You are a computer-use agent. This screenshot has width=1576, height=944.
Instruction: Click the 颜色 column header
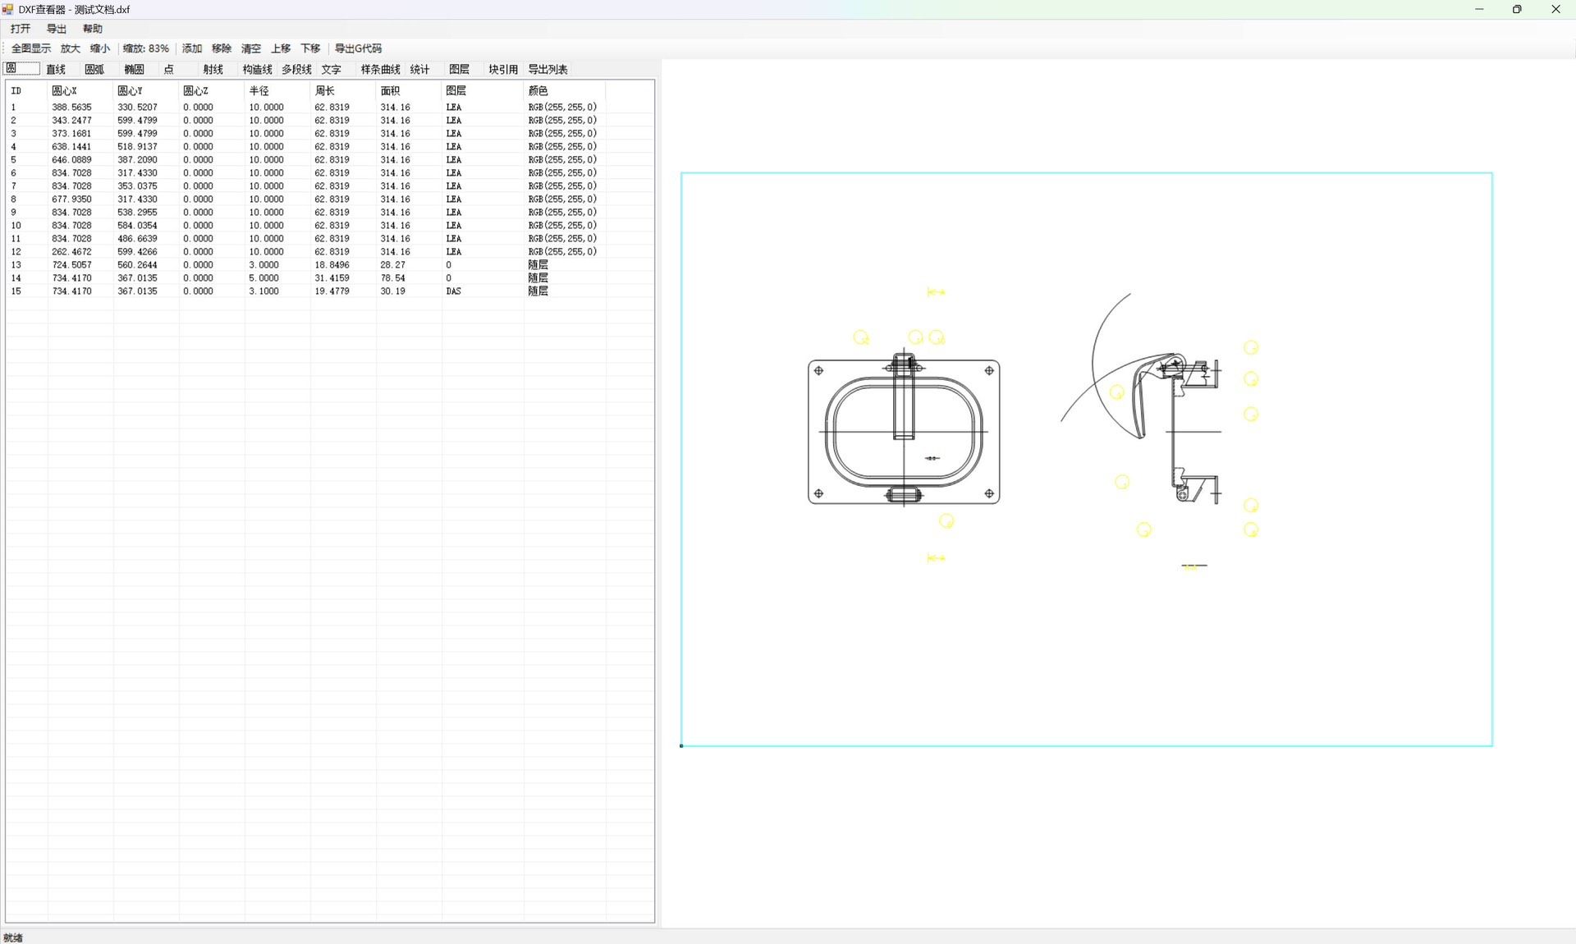tap(538, 91)
